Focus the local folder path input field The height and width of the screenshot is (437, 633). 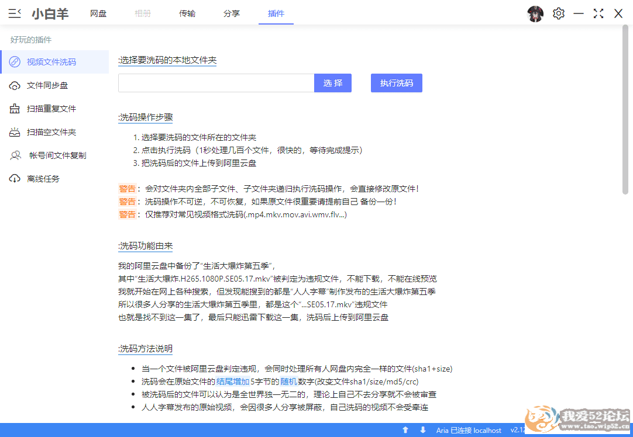click(216, 83)
